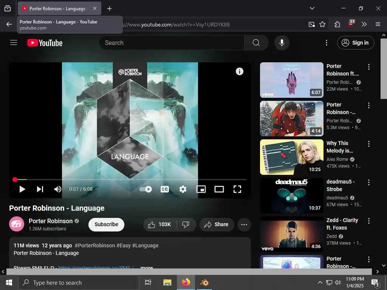Dislike this video
The width and height of the screenshot is (387, 290).
(186, 224)
